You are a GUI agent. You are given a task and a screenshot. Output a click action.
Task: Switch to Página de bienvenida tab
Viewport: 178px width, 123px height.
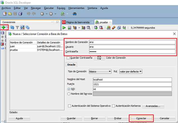tap(78, 22)
